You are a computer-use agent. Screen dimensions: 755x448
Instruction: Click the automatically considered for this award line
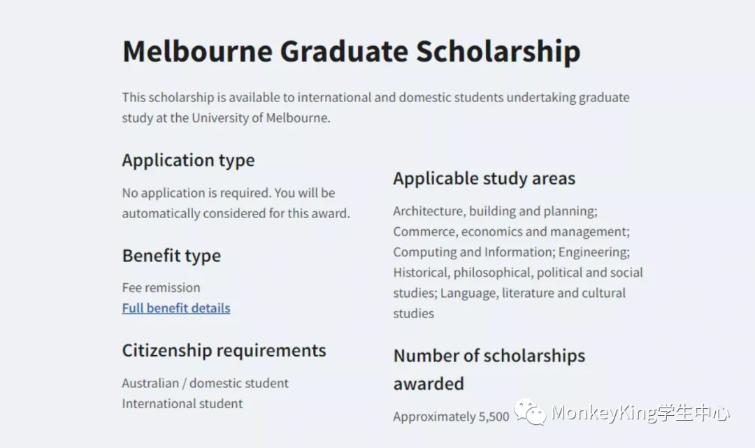pyautogui.click(x=236, y=213)
